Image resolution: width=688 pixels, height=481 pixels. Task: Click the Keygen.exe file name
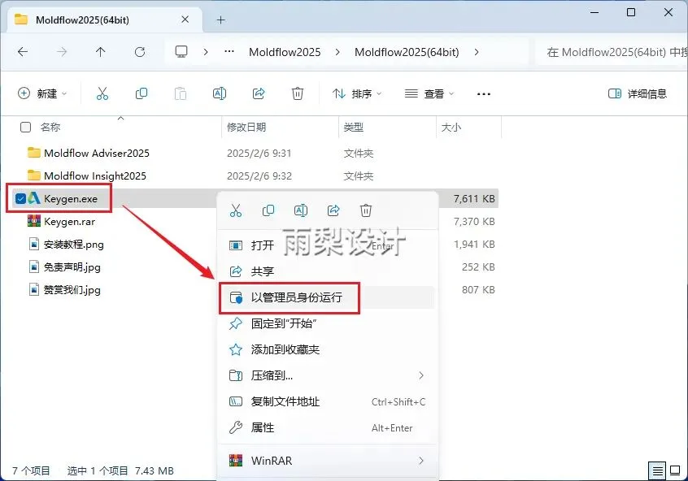pyautogui.click(x=71, y=198)
